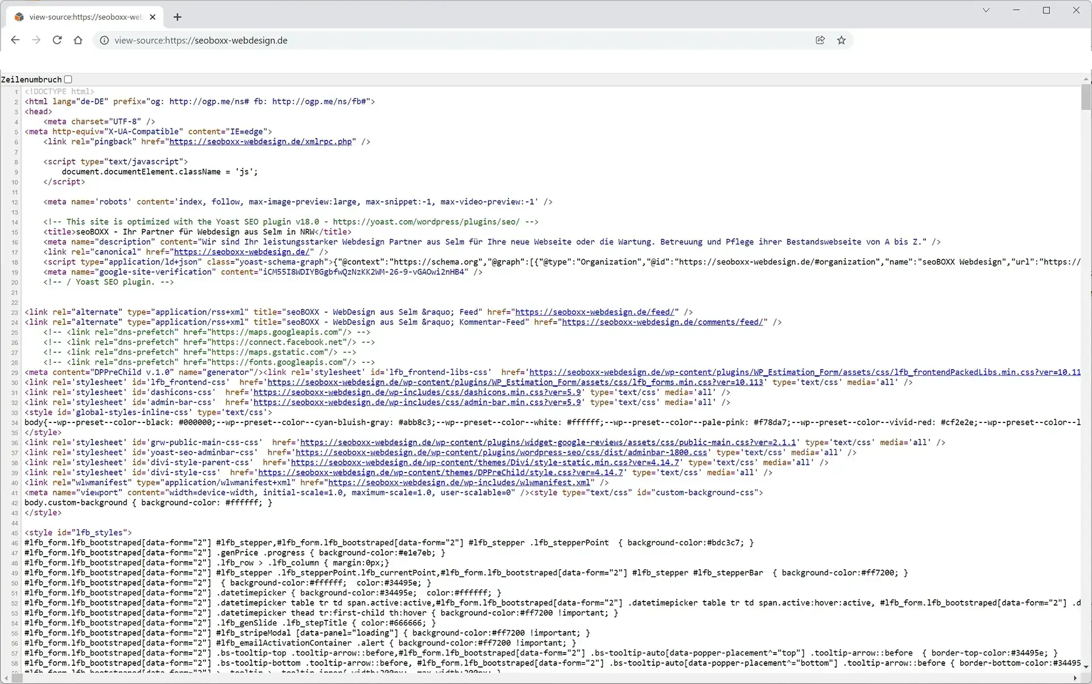
Task: Click the #lfb_stripeModal CSS line
Action: pyautogui.click(x=307, y=633)
